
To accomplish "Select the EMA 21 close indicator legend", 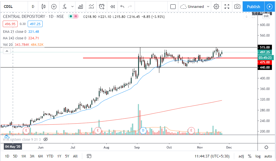I will click(15, 32).
